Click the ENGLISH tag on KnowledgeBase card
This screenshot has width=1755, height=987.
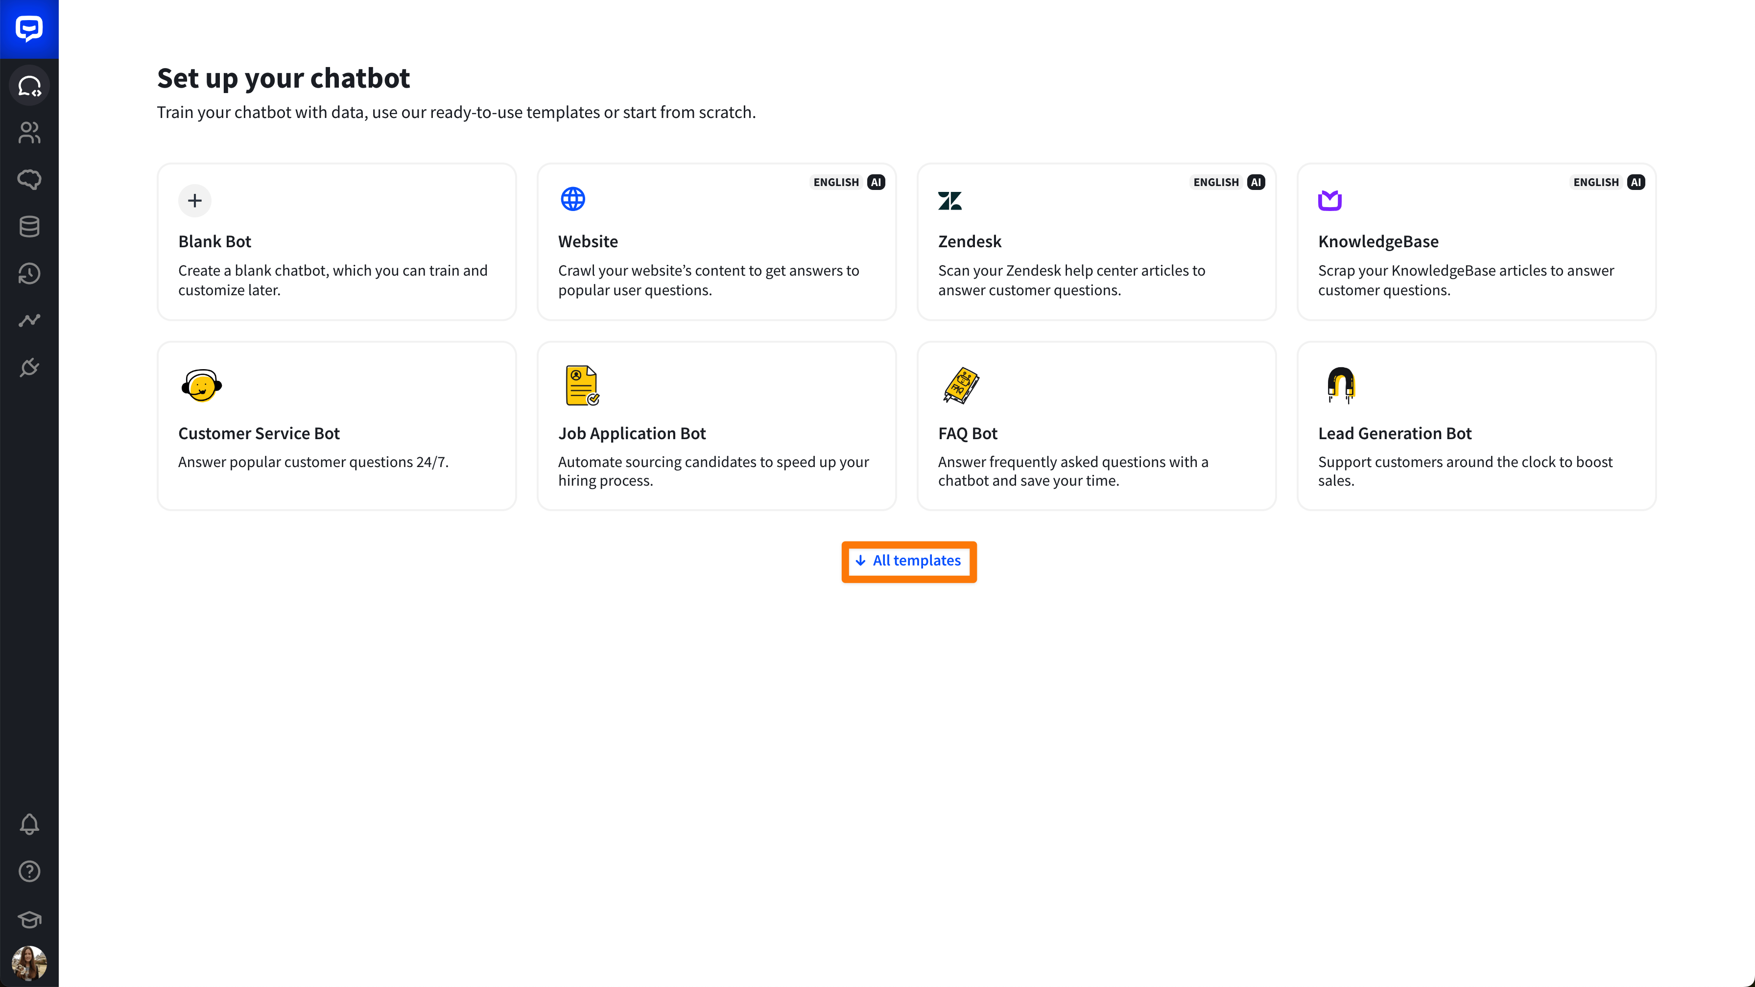click(1595, 182)
